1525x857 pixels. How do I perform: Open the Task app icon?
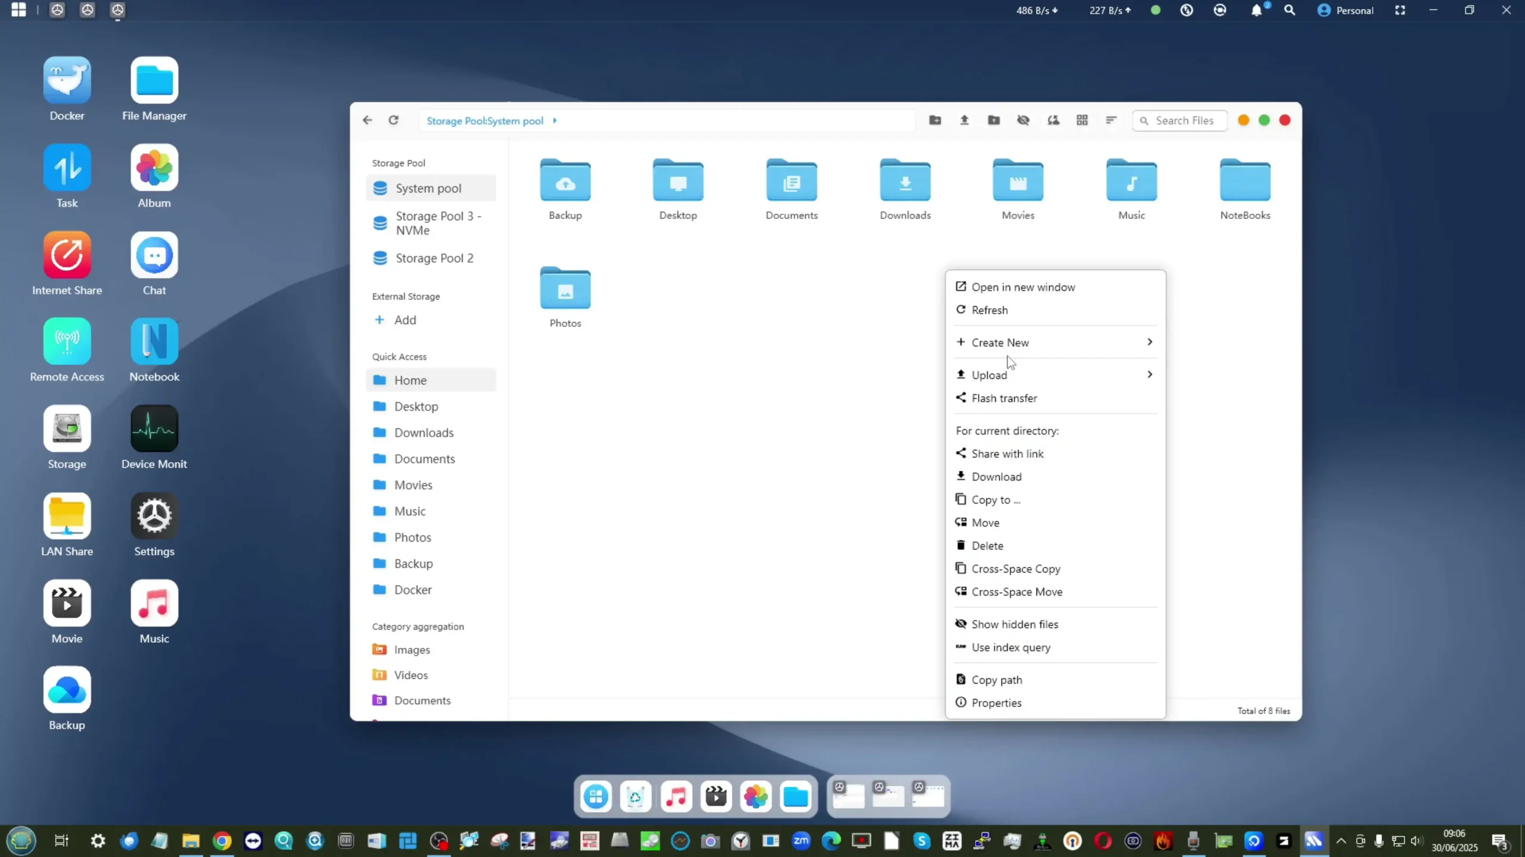67,167
